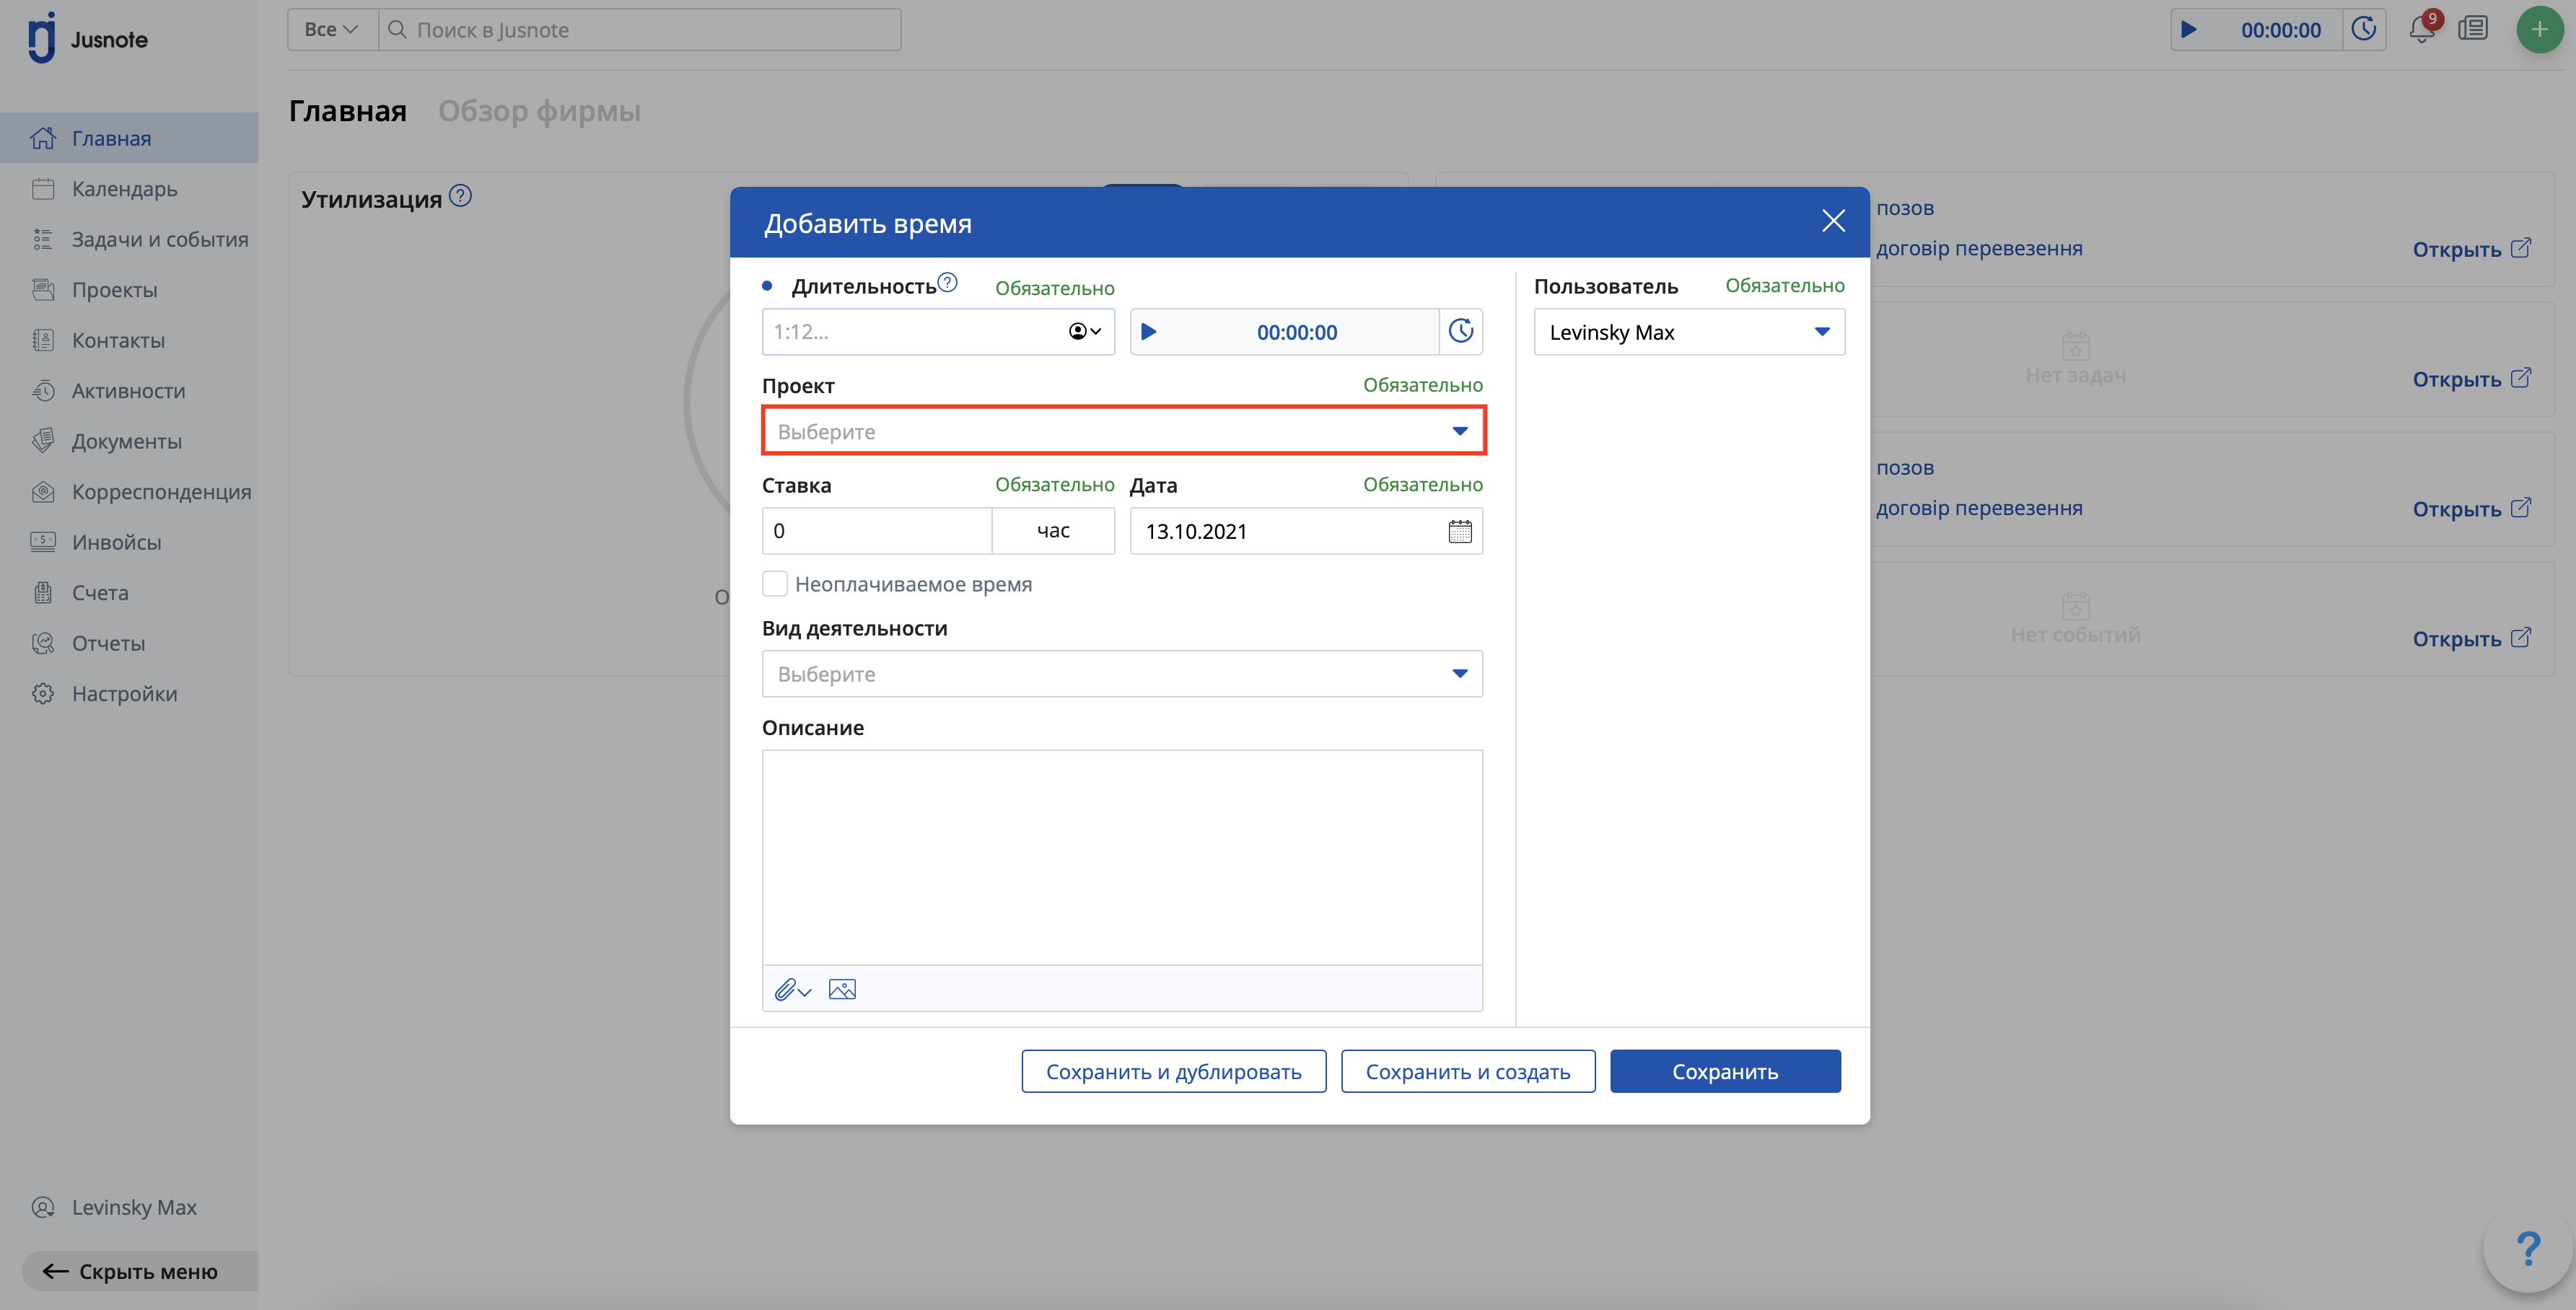Start the timer in the dialog
This screenshot has width=2576, height=1310.
1149,332
